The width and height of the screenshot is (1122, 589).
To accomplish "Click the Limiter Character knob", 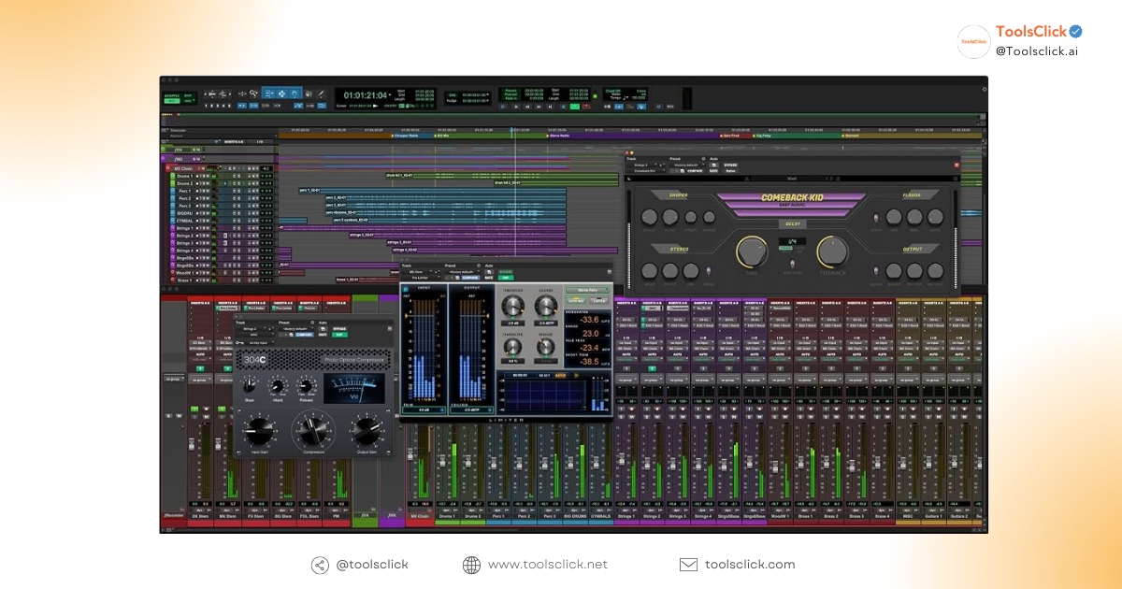I will (512, 346).
